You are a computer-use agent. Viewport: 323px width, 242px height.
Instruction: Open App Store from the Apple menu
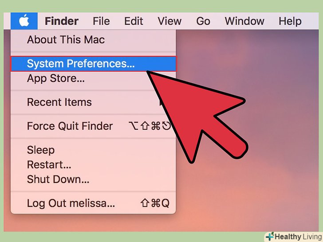93,78
